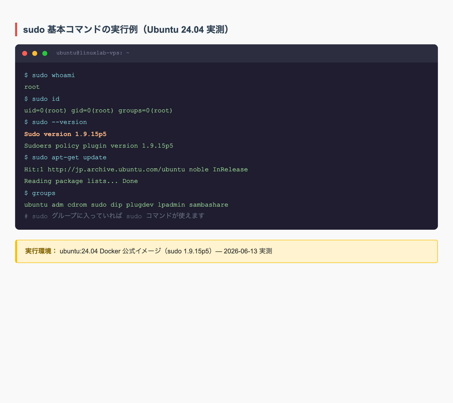Click the 'Hit:1 http://jp.archive.ubuntu.com/ubuntu' line
Image resolution: width=453 pixels, height=403 pixels.
coord(136,170)
